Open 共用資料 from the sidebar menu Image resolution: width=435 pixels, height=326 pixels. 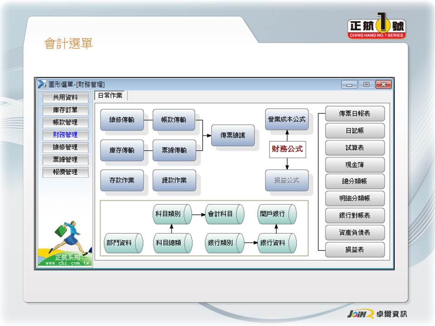point(65,97)
